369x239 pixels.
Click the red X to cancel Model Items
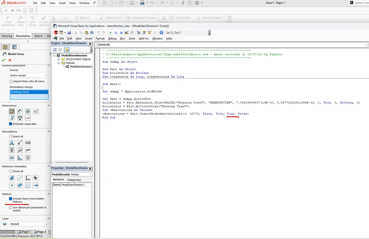tap(10, 60)
